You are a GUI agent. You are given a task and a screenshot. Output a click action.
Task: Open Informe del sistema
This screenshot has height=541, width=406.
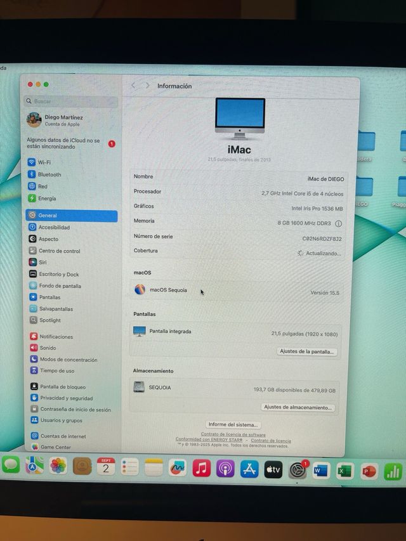coord(233,425)
